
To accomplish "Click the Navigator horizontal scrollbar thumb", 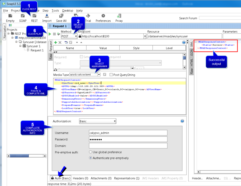I will pyautogui.click(x=19, y=156).
